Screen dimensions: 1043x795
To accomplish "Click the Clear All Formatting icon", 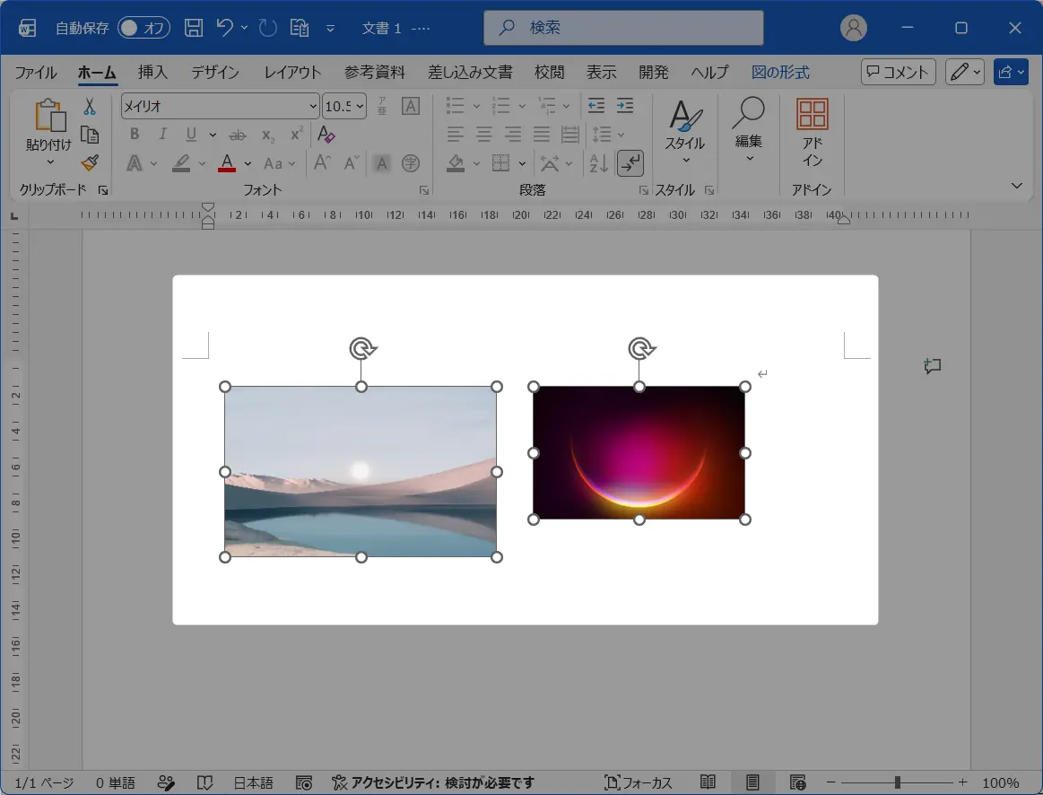I will 326,135.
